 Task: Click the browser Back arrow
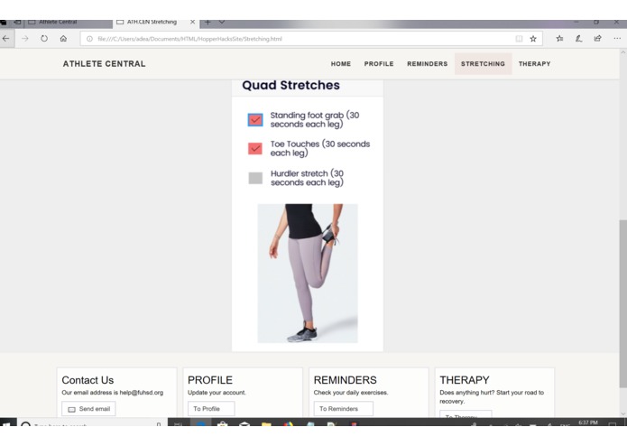coord(6,39)
